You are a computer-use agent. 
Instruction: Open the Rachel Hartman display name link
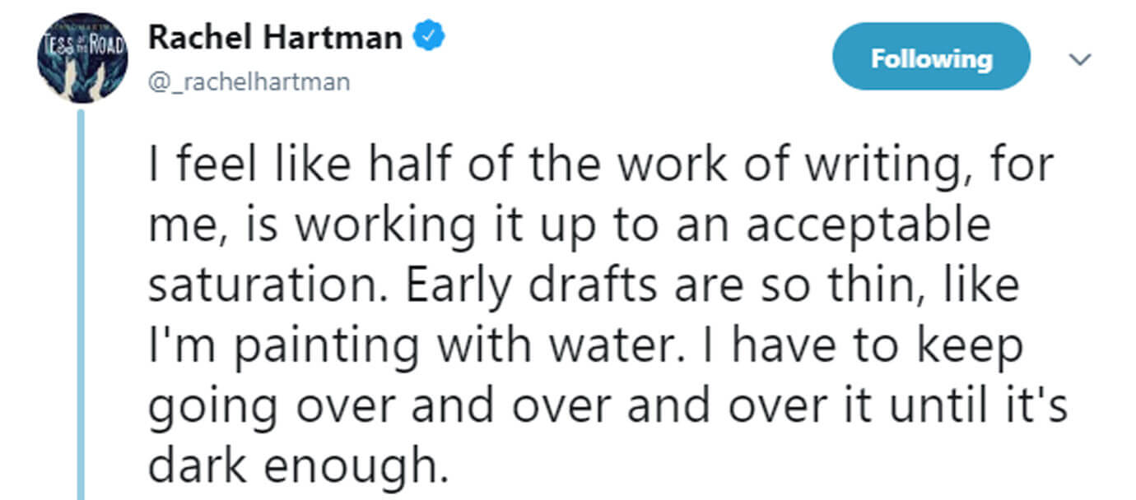click(x=275, y=38)
